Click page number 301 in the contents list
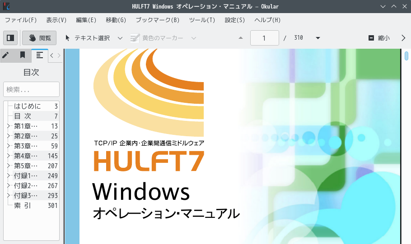The image size is (411, 244). tap(53, 206)
